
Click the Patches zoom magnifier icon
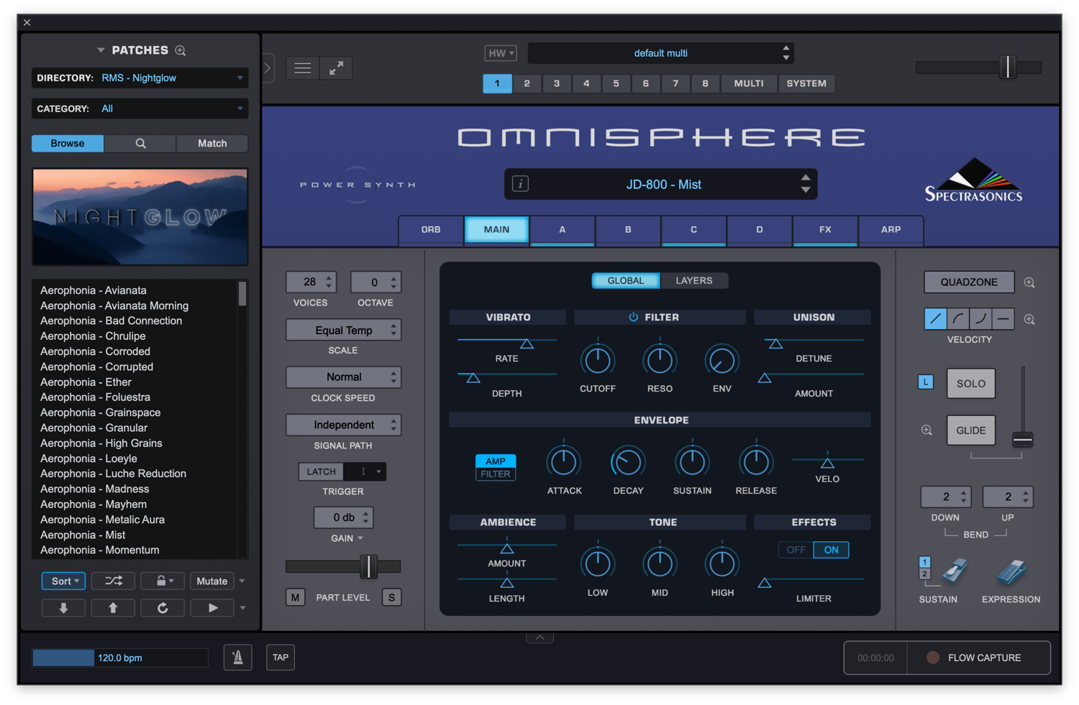(181, 50)
